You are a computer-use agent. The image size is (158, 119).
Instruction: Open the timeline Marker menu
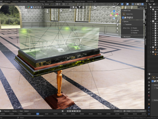pyautogui.click(x=26, y=111)
